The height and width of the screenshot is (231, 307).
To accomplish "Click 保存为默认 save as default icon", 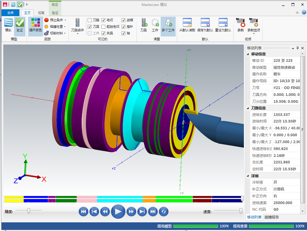I will tap(205, 25).
